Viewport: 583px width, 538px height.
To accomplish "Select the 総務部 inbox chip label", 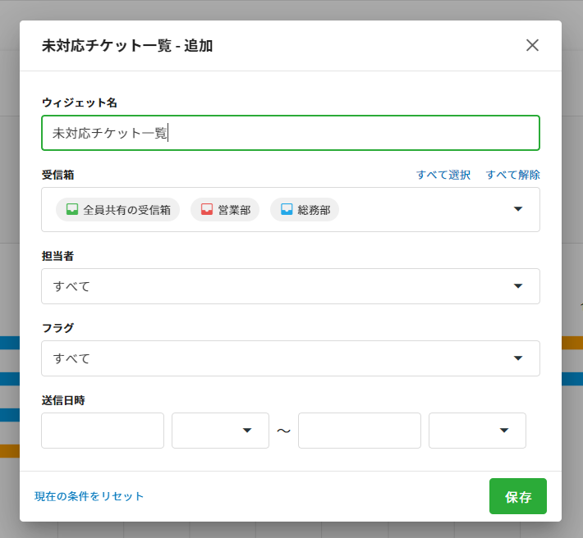I will point(314,210).
